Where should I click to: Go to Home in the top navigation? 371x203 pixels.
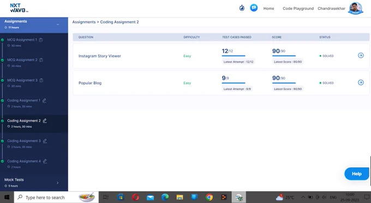tap(268, 9)
